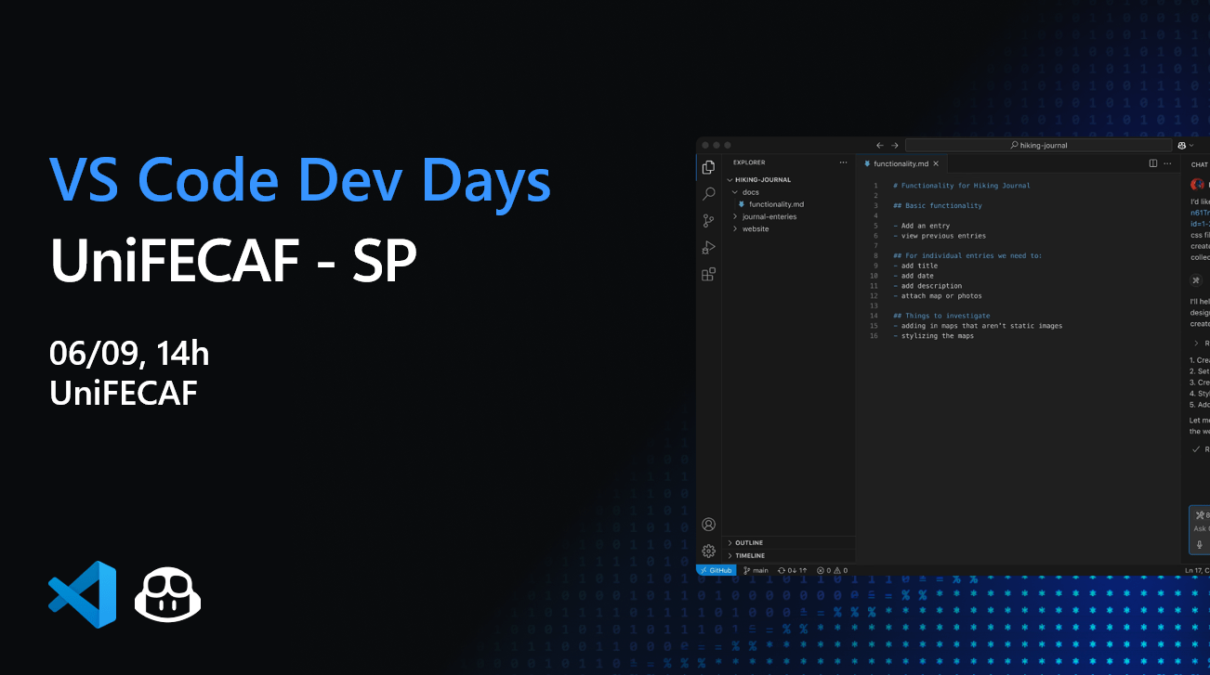This screenshot has height=675, width=1210.
Task: Open the Search view in activity bar
Action: pos(708,194)
